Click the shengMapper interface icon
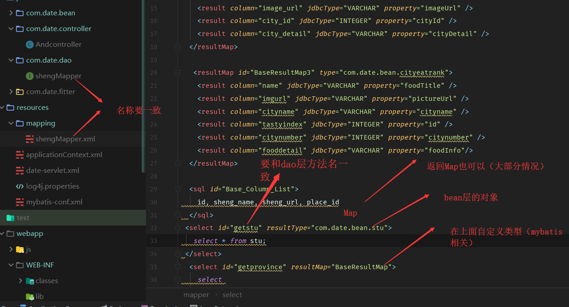This screenshot has height=307, width=569. point(30,76)
